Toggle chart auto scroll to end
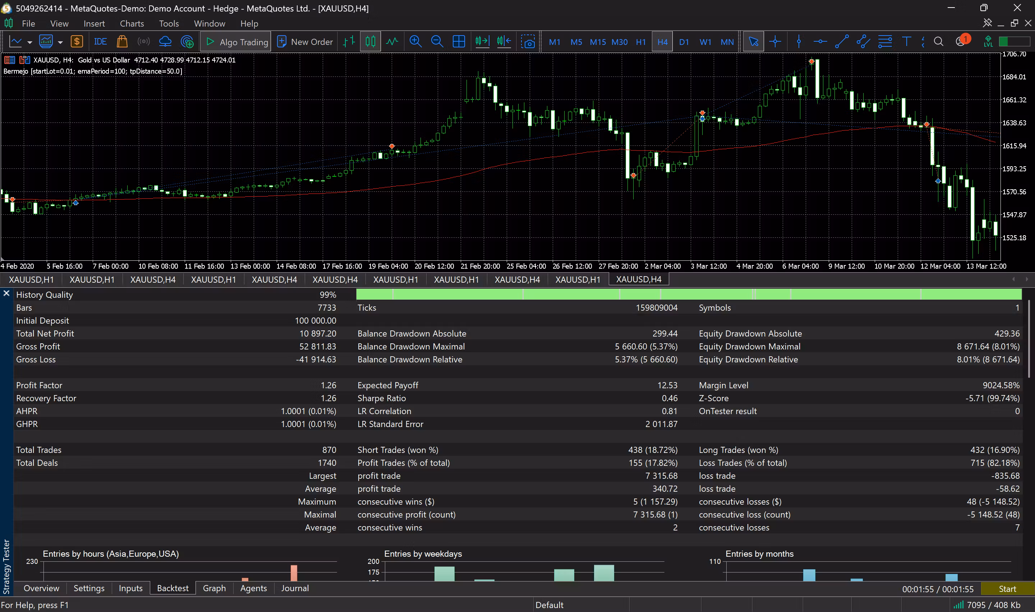Screen dimensions: 1035x612 (482, 42)
